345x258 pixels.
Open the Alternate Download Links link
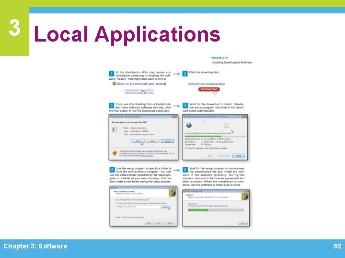(x=139, y=93)
